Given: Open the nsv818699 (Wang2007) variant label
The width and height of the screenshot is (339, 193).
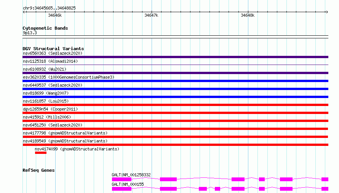Looking at the screenshot, I should point(46,93).
